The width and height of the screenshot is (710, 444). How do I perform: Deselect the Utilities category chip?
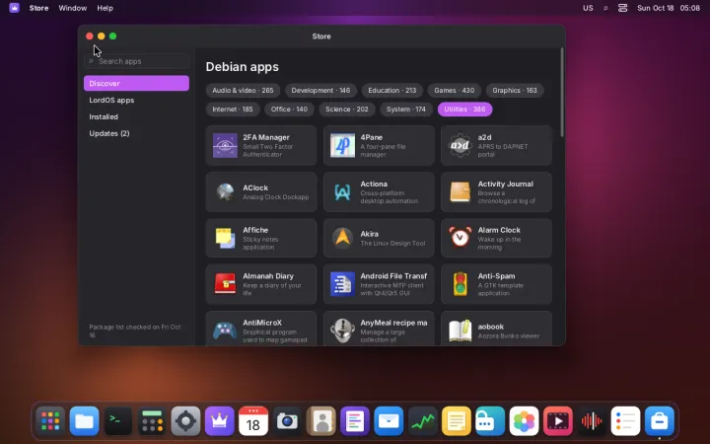click(464, 110)
